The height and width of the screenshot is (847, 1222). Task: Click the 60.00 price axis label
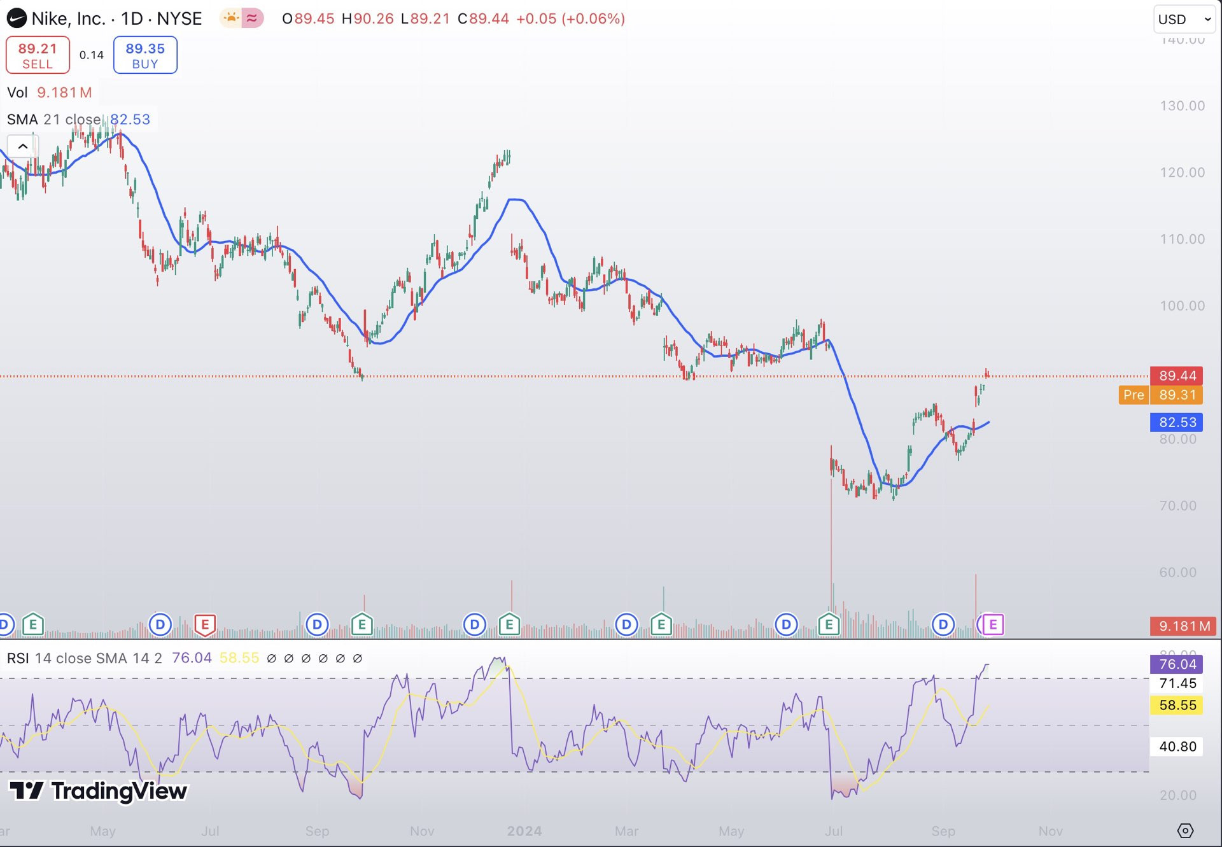(x=1177, y=572)
